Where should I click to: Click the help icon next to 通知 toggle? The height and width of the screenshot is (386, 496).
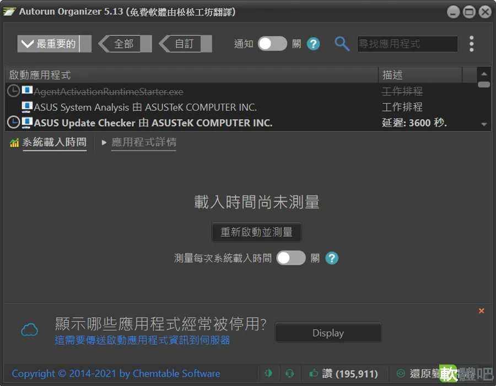coord(314,44)
